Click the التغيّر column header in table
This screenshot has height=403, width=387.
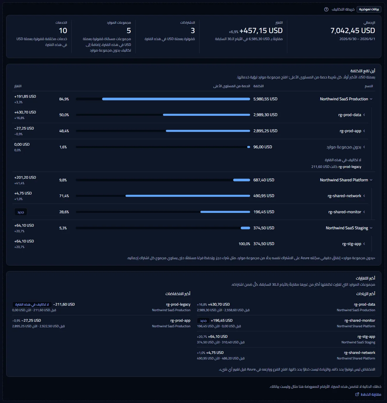pos(18,86)
